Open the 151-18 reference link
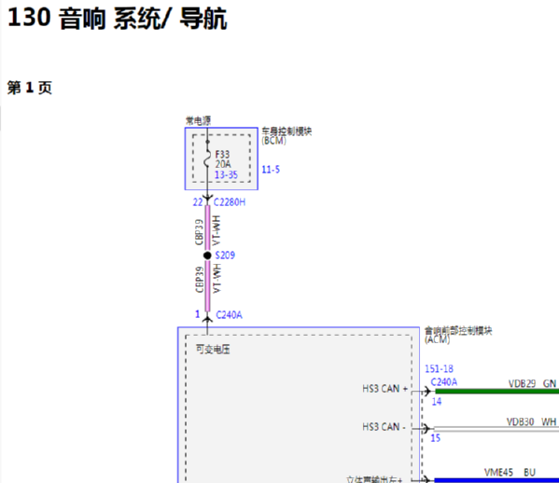Screen dimensions: 559x483 [439, 368]
